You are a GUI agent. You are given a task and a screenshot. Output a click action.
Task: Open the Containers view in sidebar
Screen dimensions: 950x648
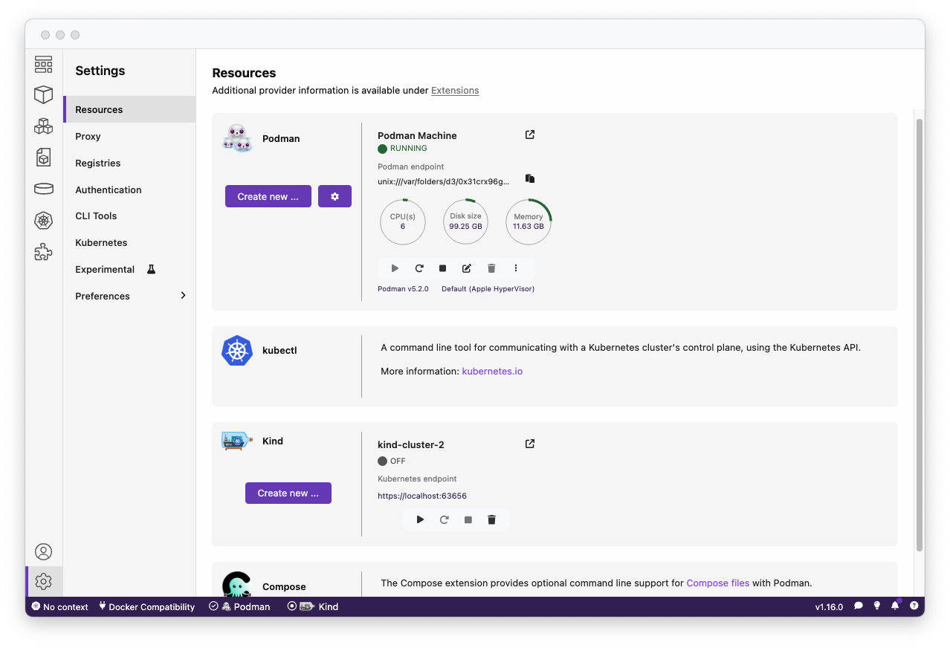point(44,94)
